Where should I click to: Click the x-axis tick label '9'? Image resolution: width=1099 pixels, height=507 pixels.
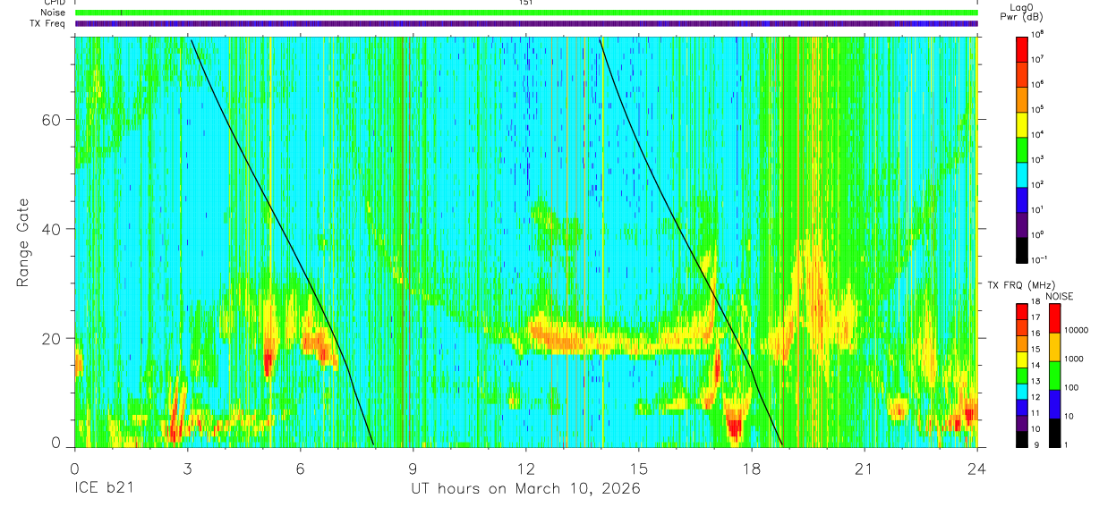[413, 469]
